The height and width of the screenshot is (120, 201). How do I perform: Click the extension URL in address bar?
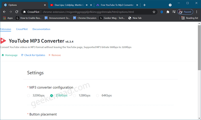tap(88, 12)
